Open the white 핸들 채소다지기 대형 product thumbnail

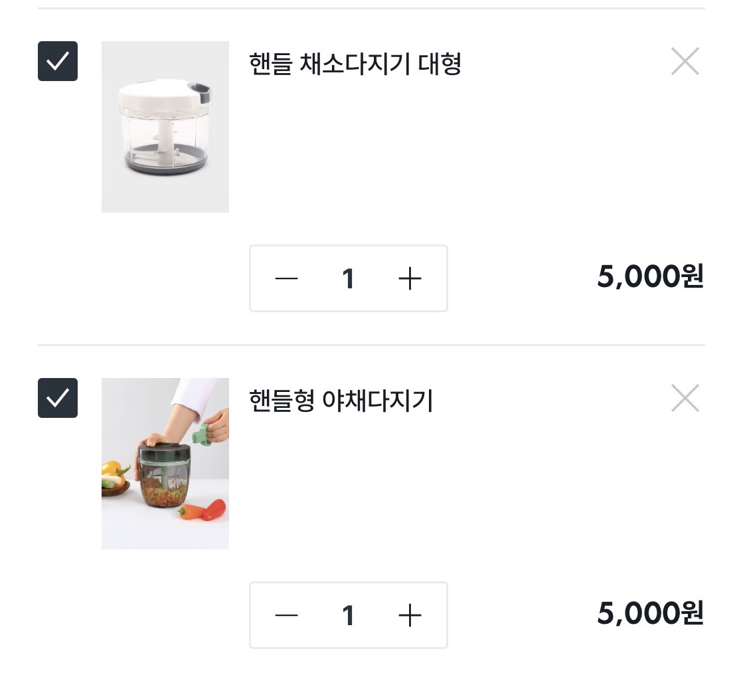[165, 127]
